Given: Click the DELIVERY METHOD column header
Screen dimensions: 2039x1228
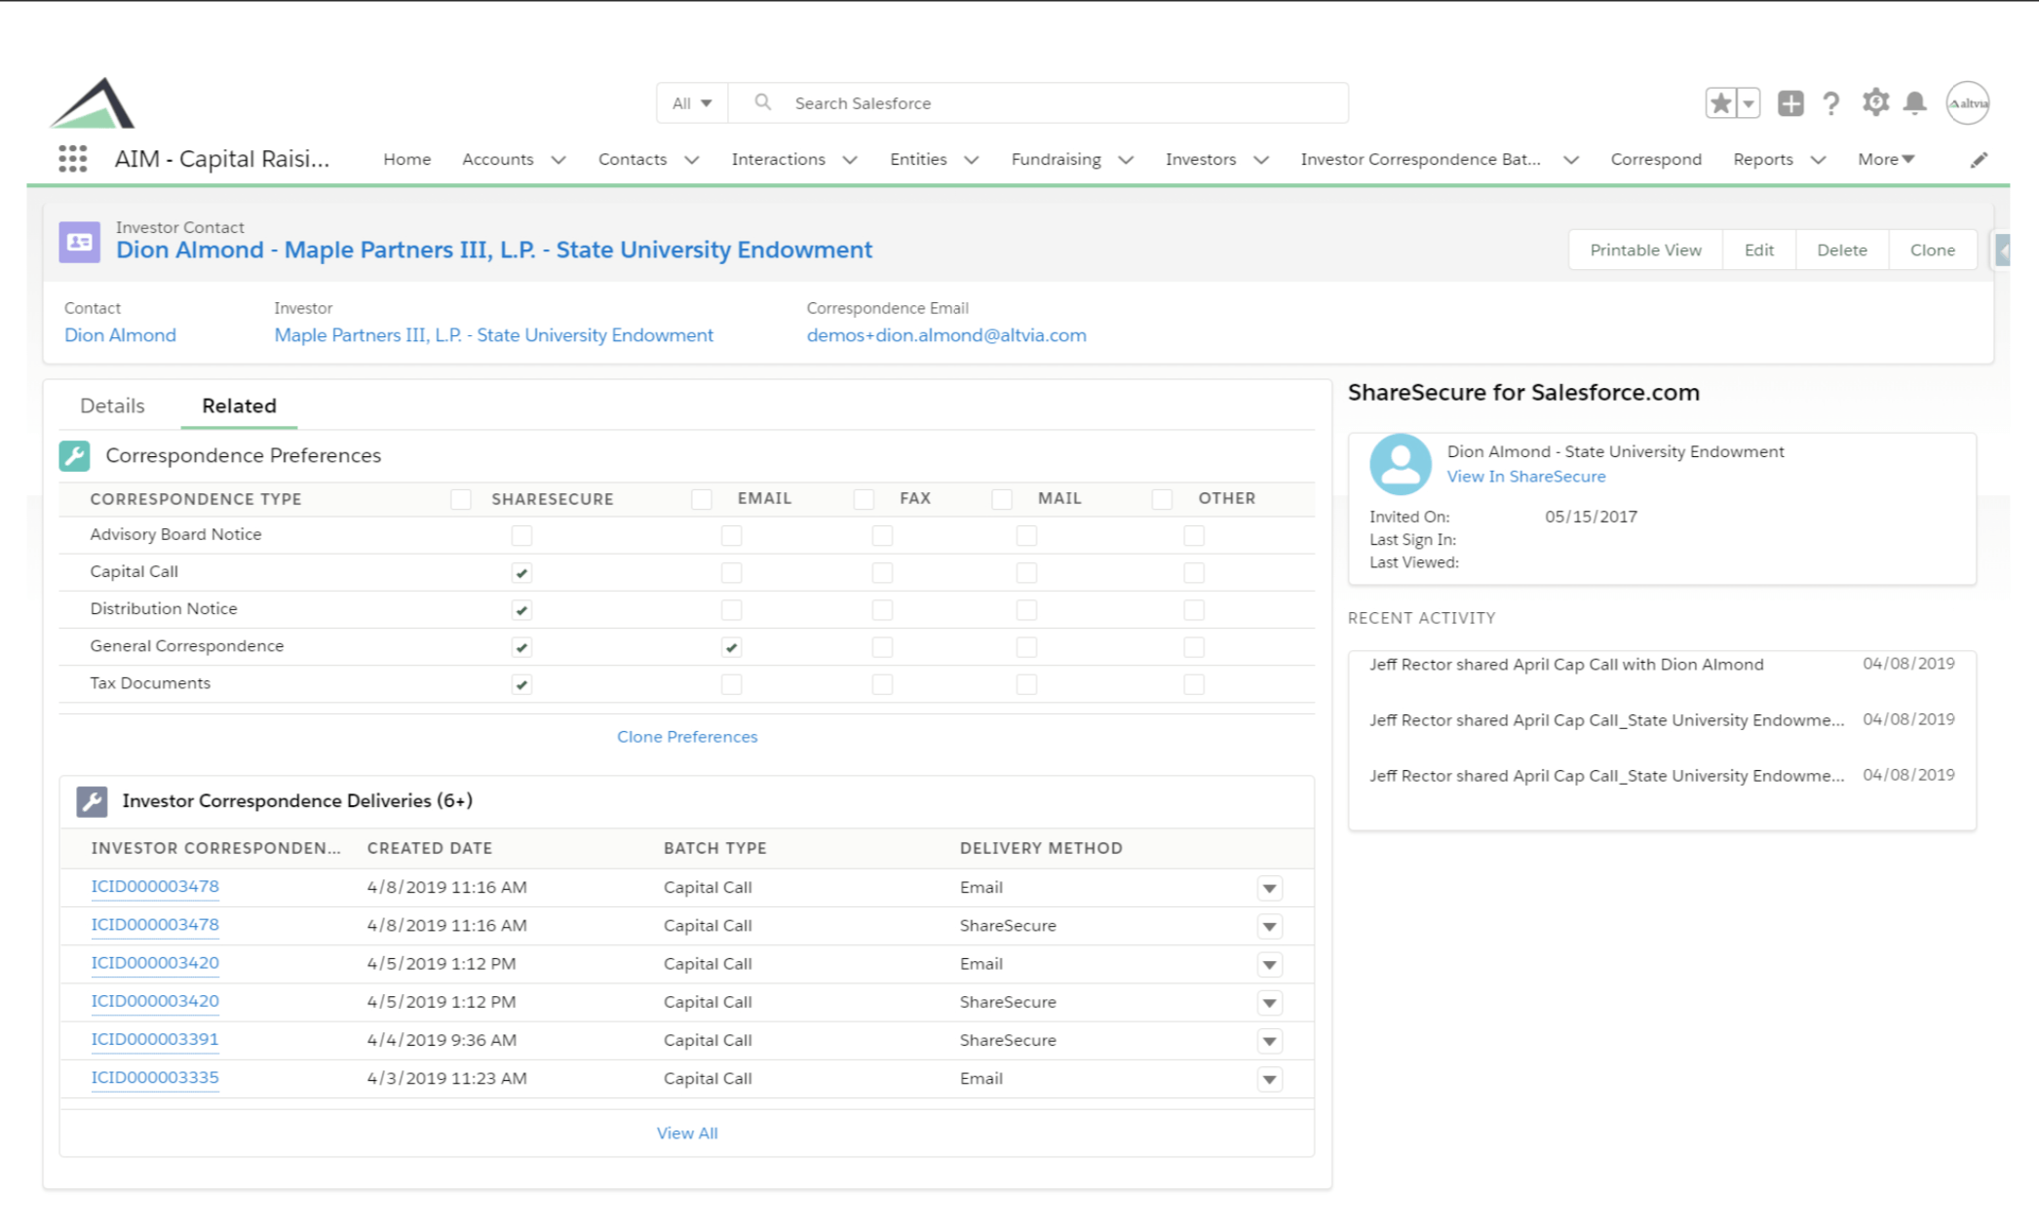Looking at the screenshot, I should (1041, 848).
